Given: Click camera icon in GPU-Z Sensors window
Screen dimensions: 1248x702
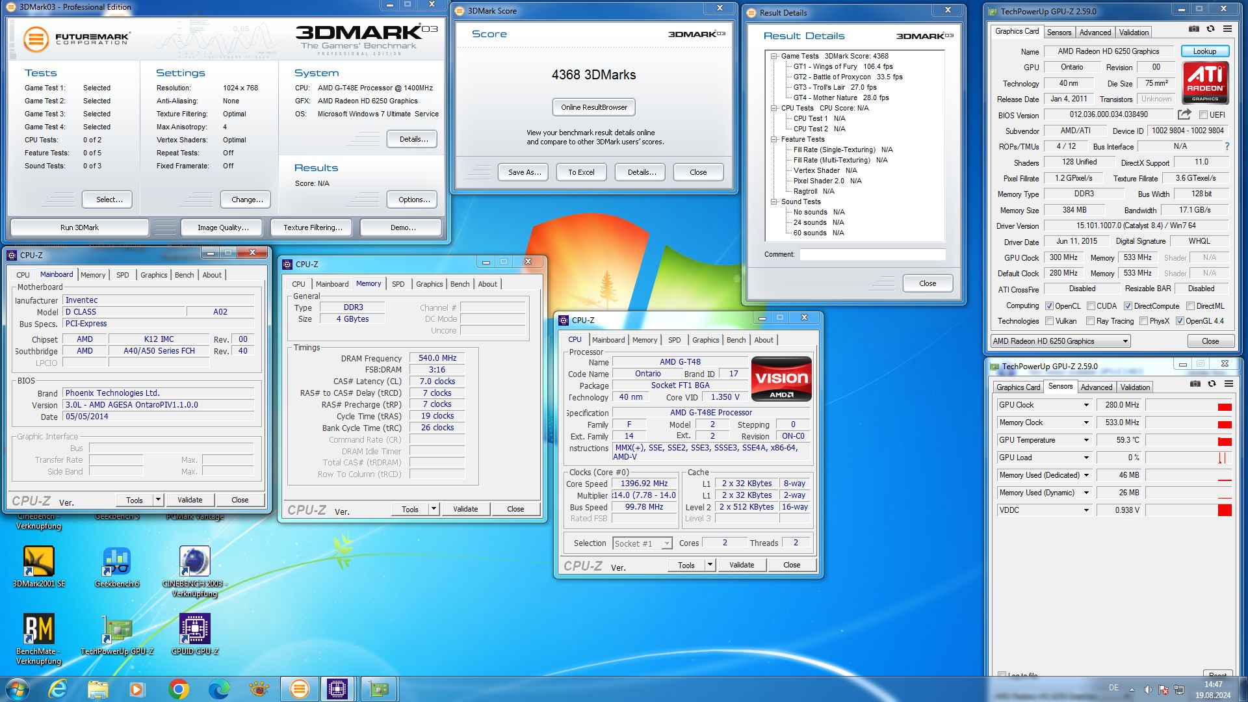Looking at the screenshot, I should [1195, 384].
